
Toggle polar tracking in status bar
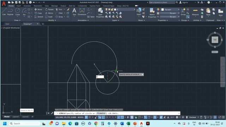click(x=107, y=117)
